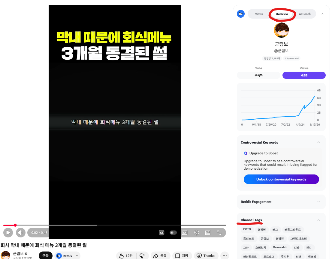Switch to the AI Coach tab
This screenshot has height=259, width=332.
pyautogui.click(x=304, y=14)
